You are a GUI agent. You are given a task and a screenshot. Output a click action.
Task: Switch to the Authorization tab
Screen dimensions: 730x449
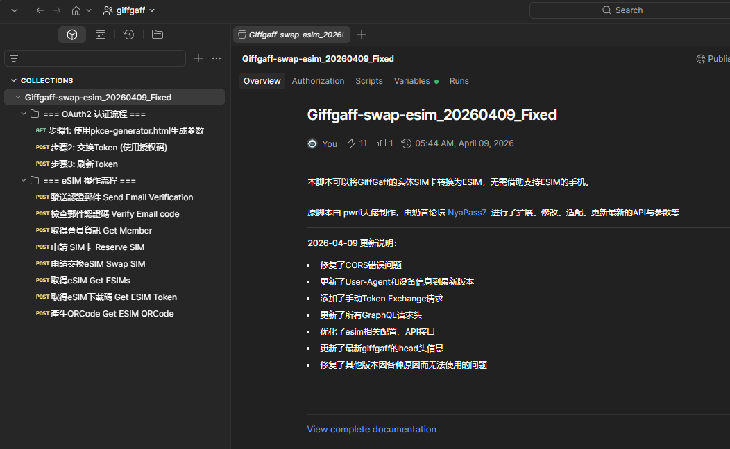318,81
